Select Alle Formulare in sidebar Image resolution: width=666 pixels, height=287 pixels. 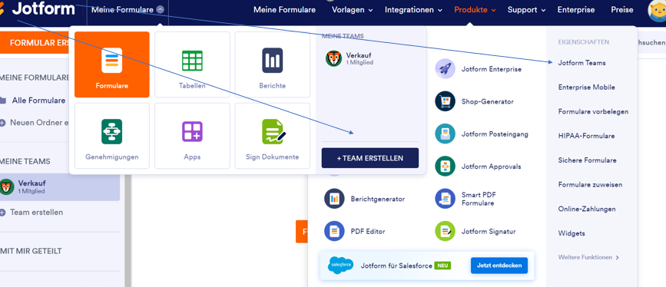pos(38,101)
